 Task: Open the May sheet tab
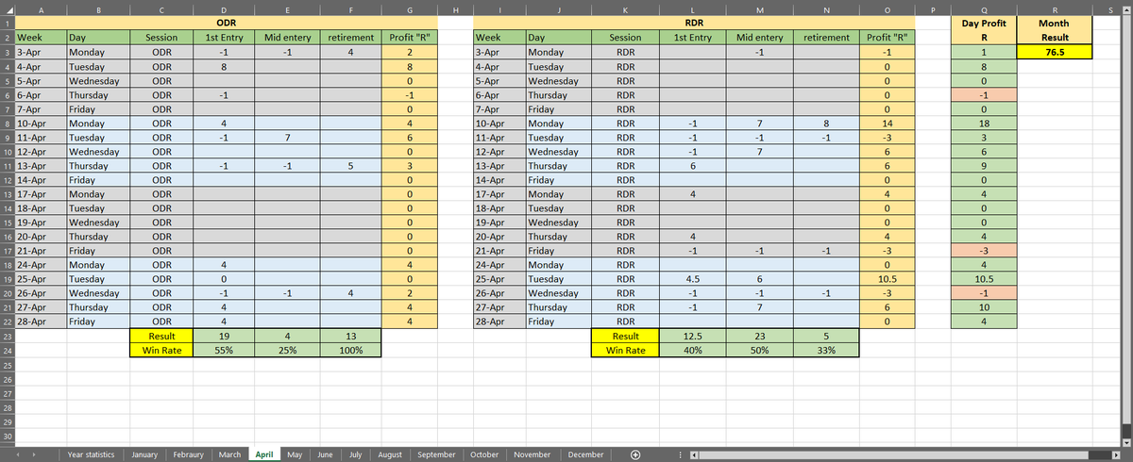point(295,454)
